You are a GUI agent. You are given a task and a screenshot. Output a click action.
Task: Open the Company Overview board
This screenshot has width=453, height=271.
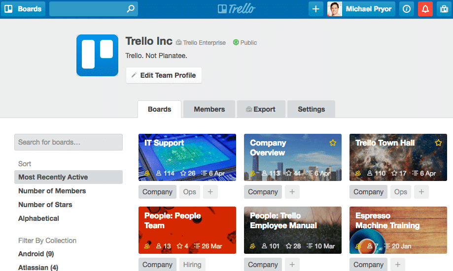point(293,157)
